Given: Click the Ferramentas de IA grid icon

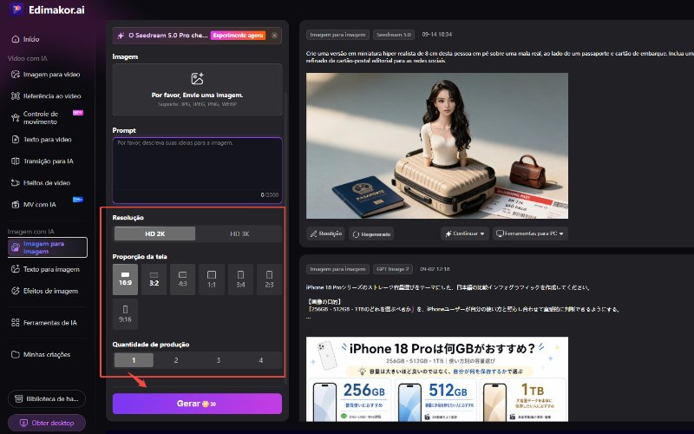Looking at the screenshot, I should [16, 322].
